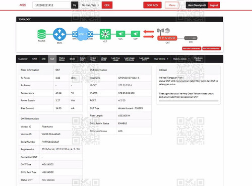Open the Menu button

(x=172, y=5)
